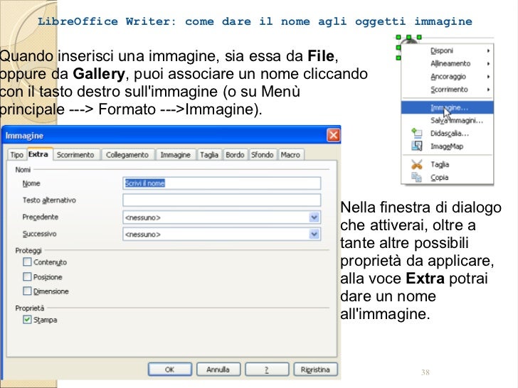Confirm with the OK button
518x388 pixels.
tap(170, 370)
